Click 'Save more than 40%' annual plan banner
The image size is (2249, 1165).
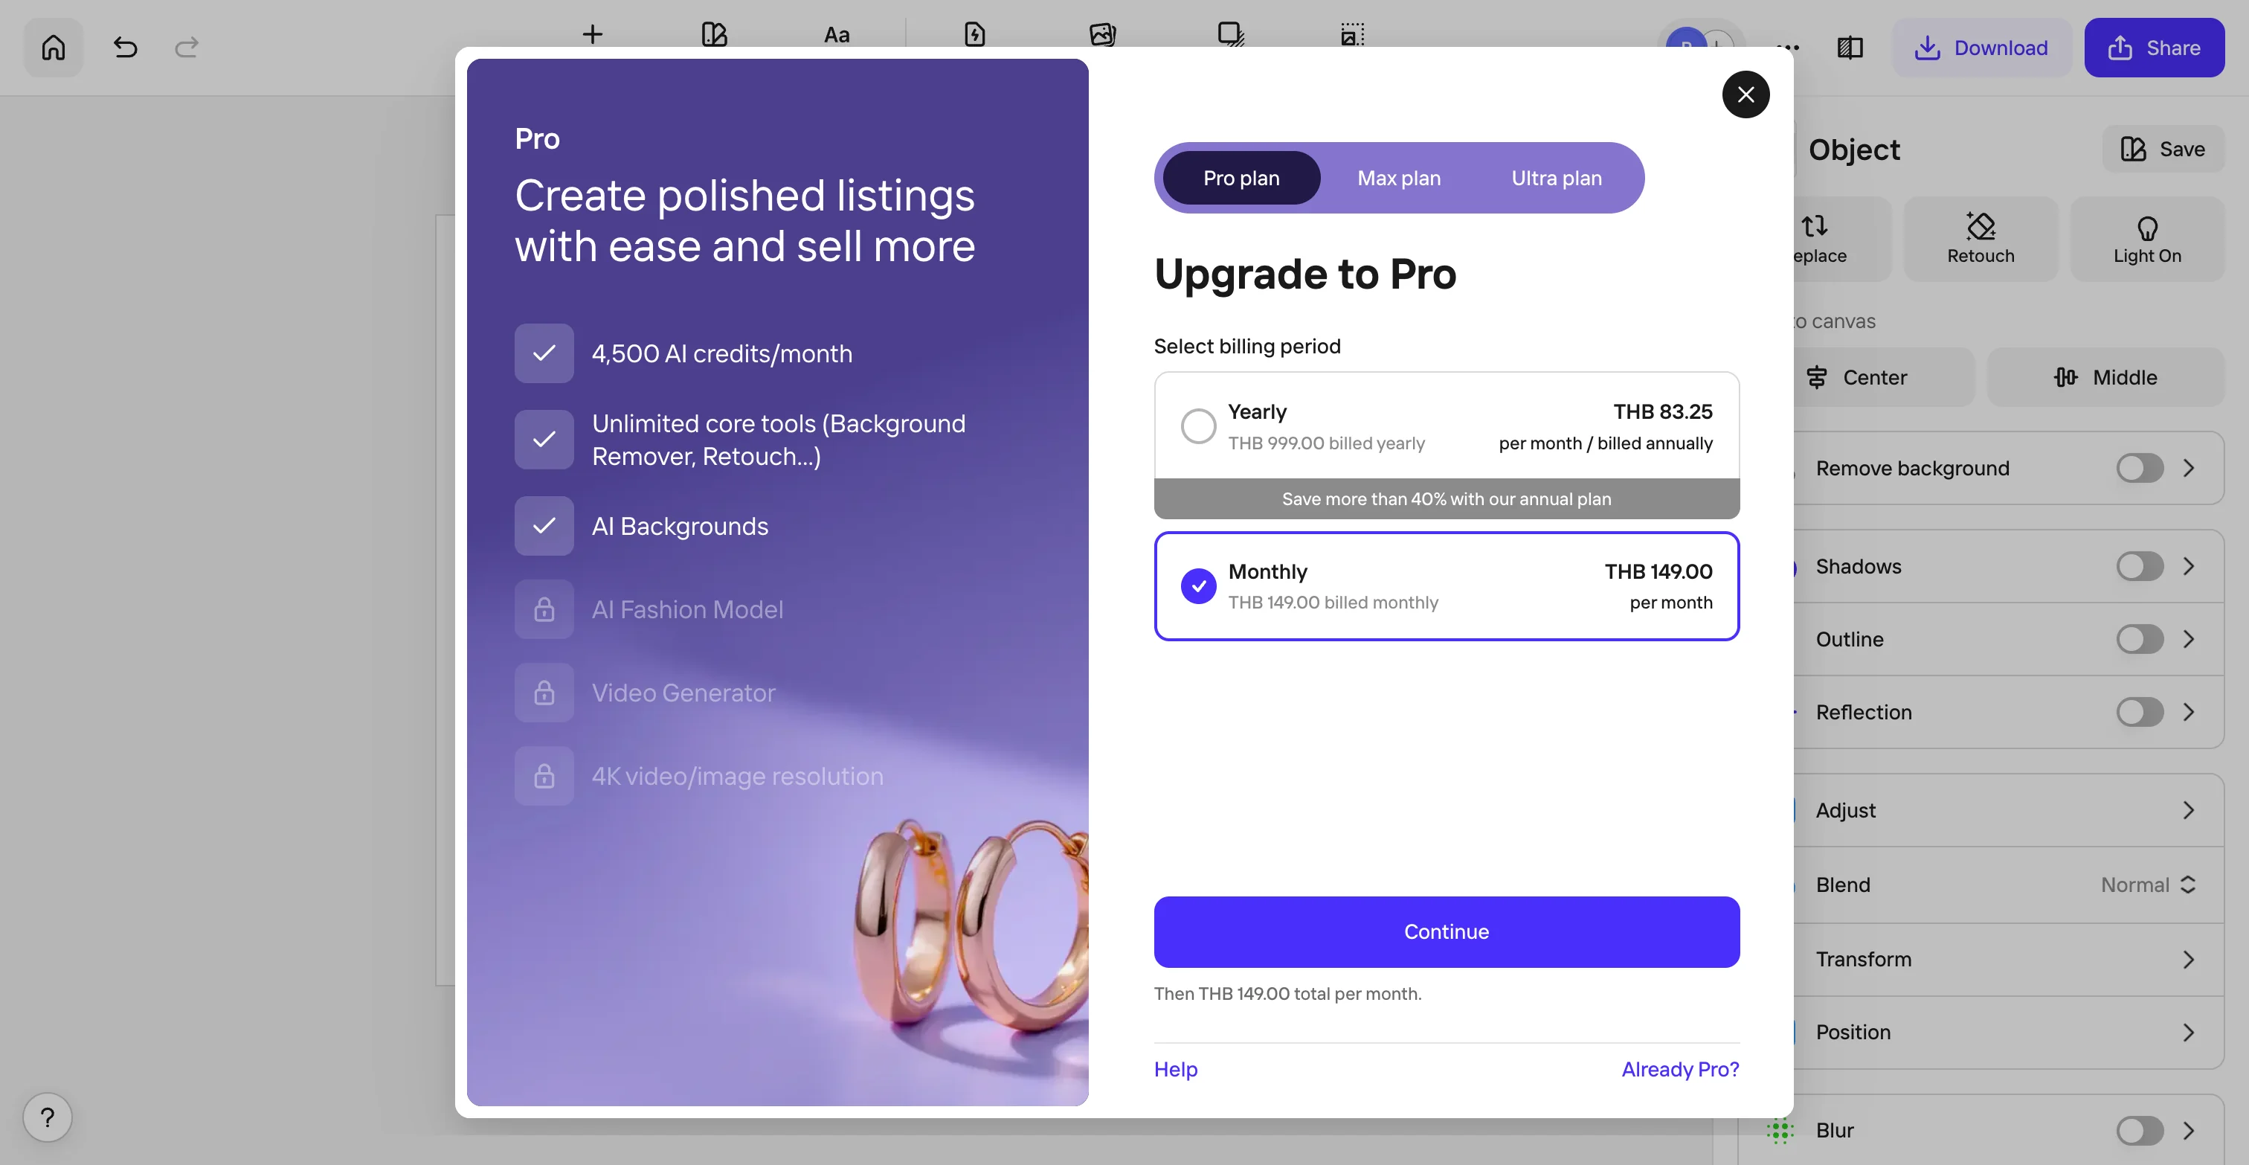(1446, 498)
